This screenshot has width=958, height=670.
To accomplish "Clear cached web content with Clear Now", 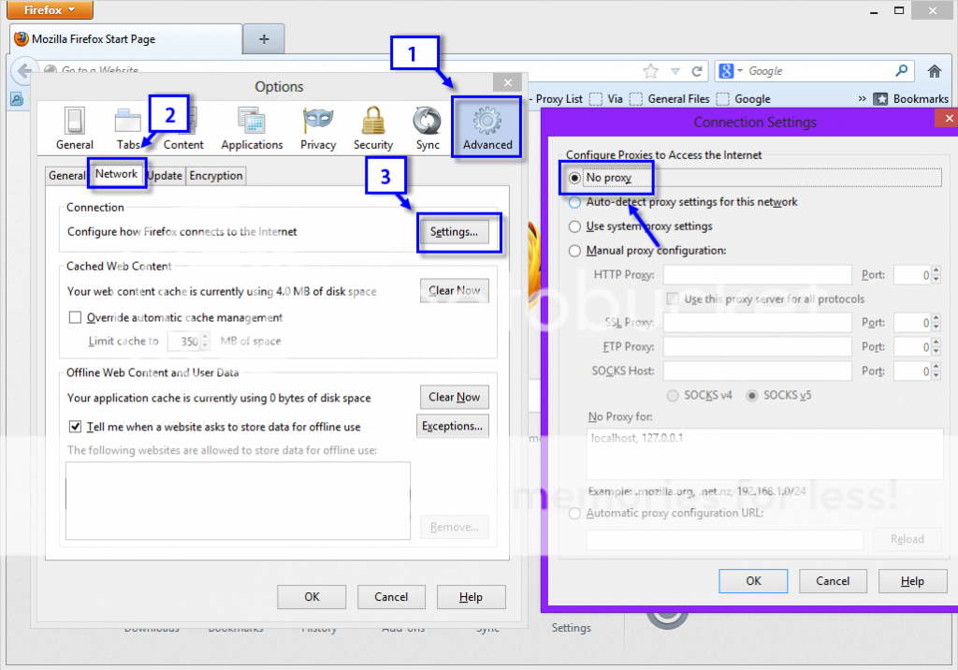I will point(454,291).
